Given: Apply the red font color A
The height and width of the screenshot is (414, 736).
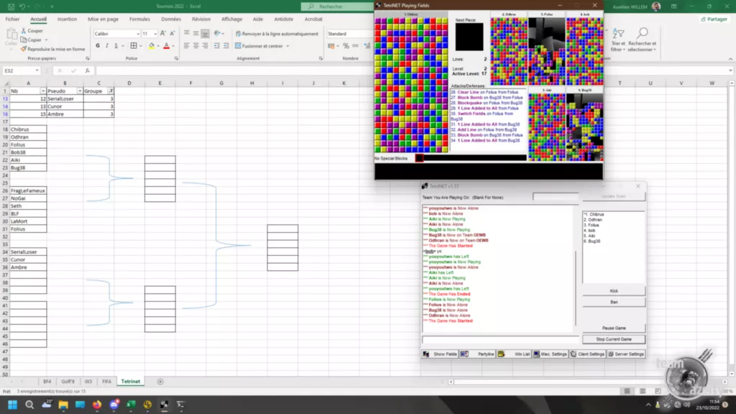Looking at the screenshot, I should [166, 46].
